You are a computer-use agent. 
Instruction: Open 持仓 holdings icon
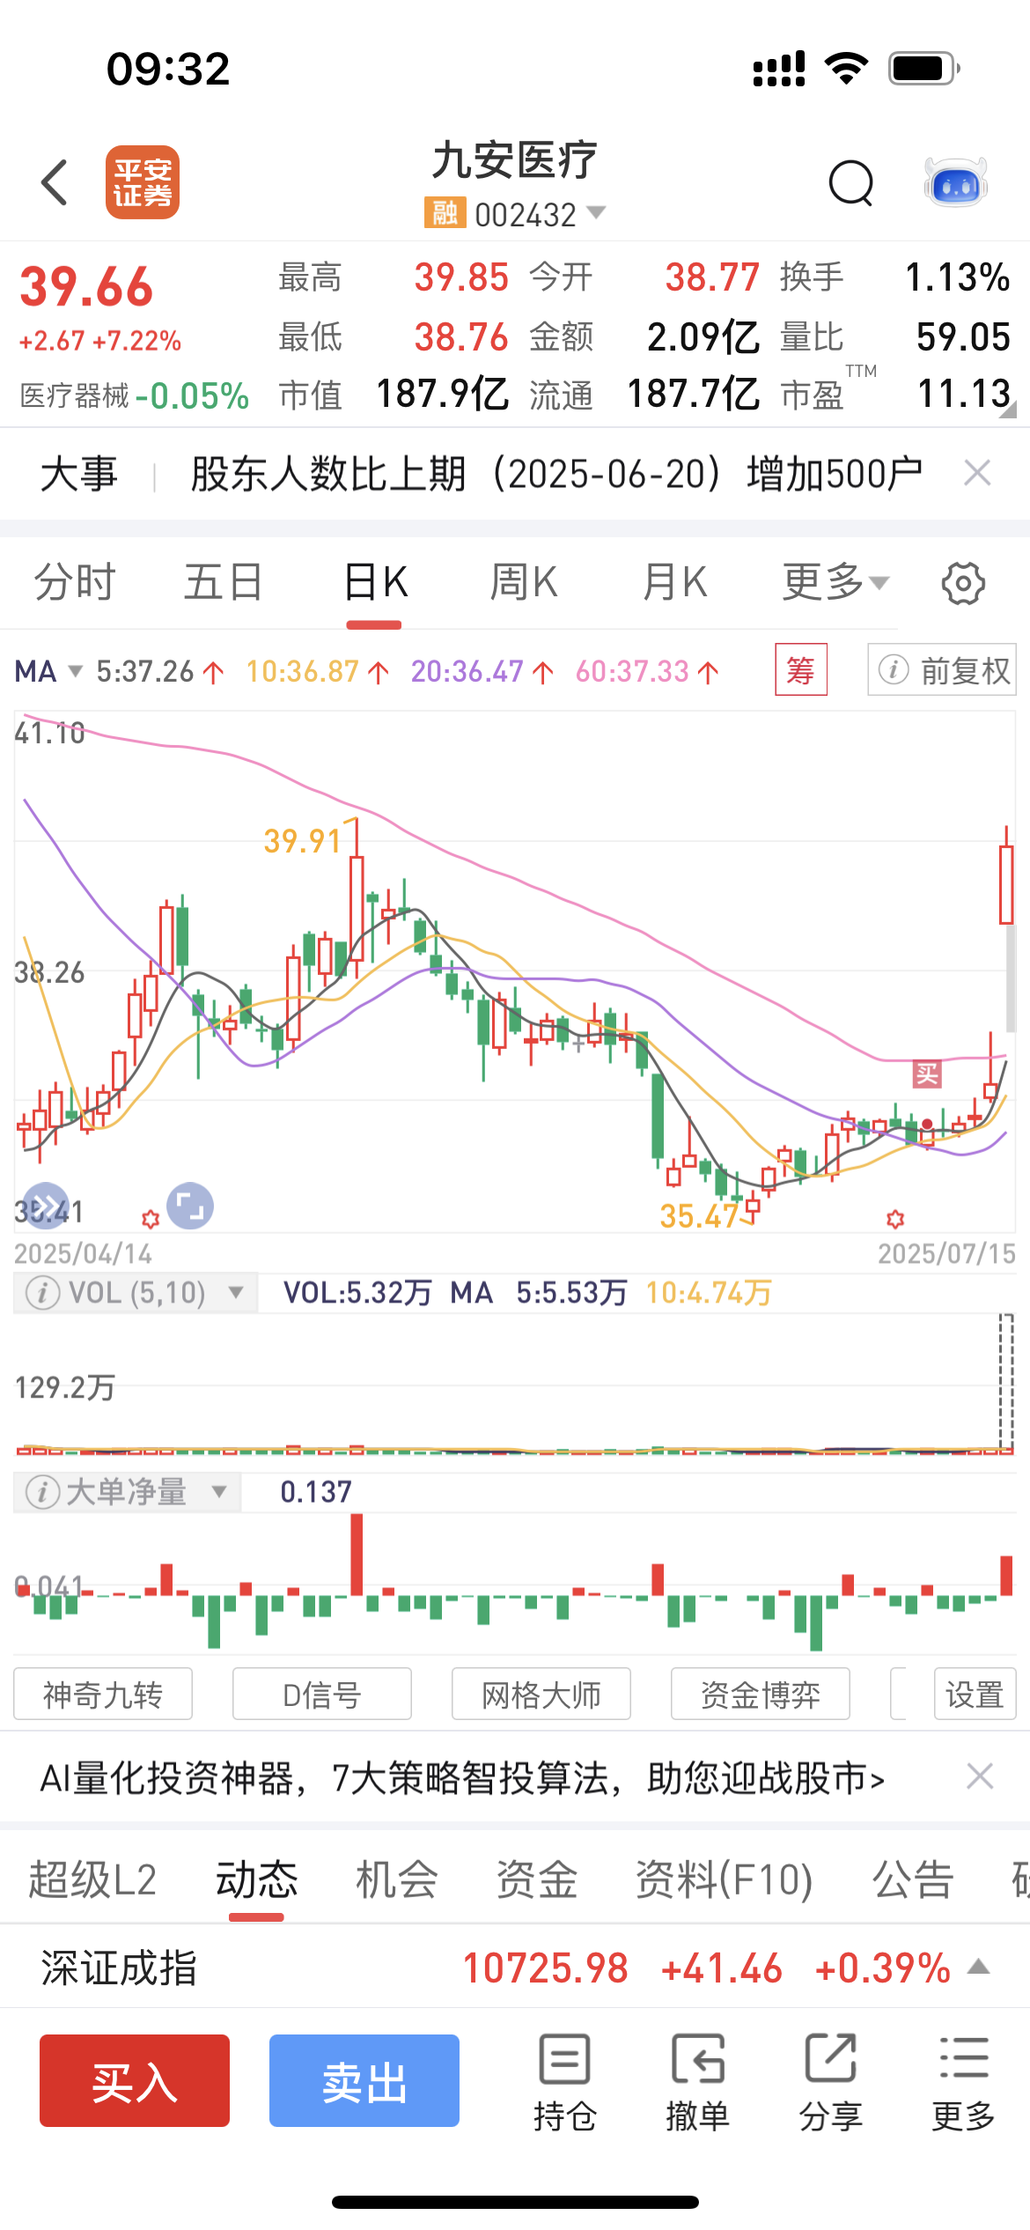click(564, 2082)
